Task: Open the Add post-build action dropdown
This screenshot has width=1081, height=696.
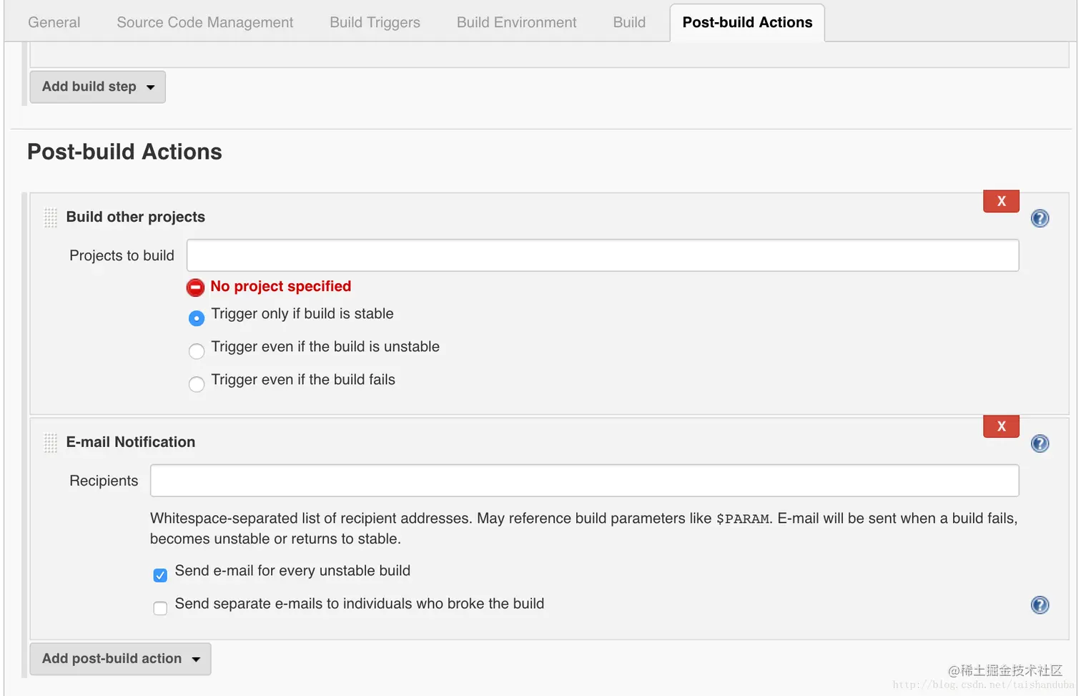Action: (120, 659)
